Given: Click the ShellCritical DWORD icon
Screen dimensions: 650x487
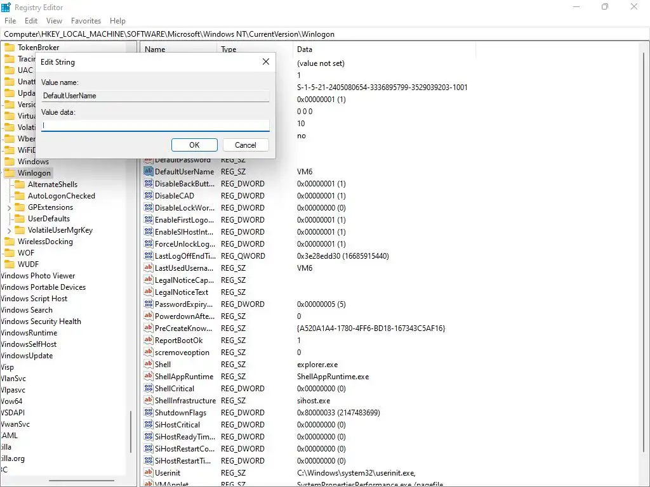Looking at the screenshot, I should click(149, 387).
